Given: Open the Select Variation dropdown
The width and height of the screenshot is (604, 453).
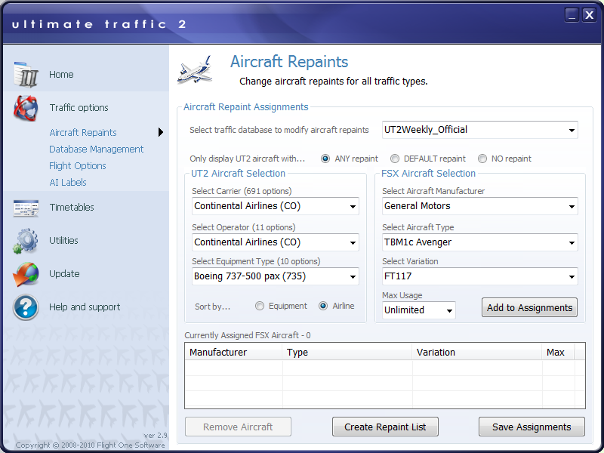Looking at the screenshot, I should (x=480, y=276).
